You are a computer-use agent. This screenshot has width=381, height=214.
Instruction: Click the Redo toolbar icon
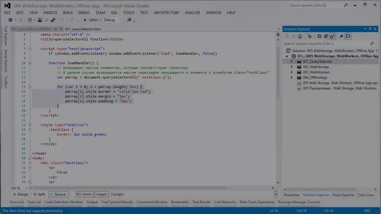72,20
